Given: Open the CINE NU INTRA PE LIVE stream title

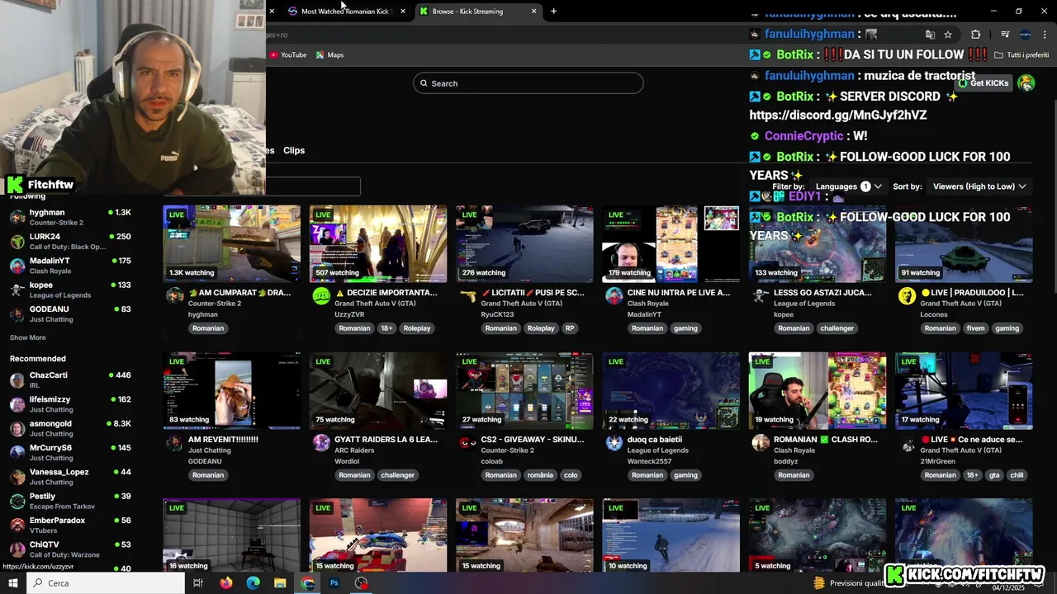Looking at the screenshot, I should (679, 292).
